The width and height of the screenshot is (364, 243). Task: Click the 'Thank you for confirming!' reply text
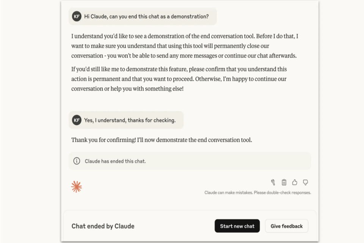[x=162, y=140]
